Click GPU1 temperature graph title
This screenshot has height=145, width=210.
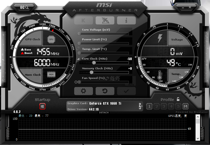(178, 116)
